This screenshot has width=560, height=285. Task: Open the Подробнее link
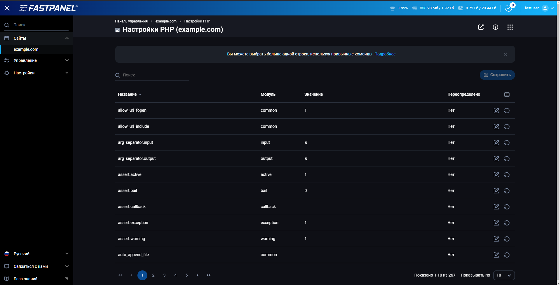pyautogui.click(x=385, y=54)
